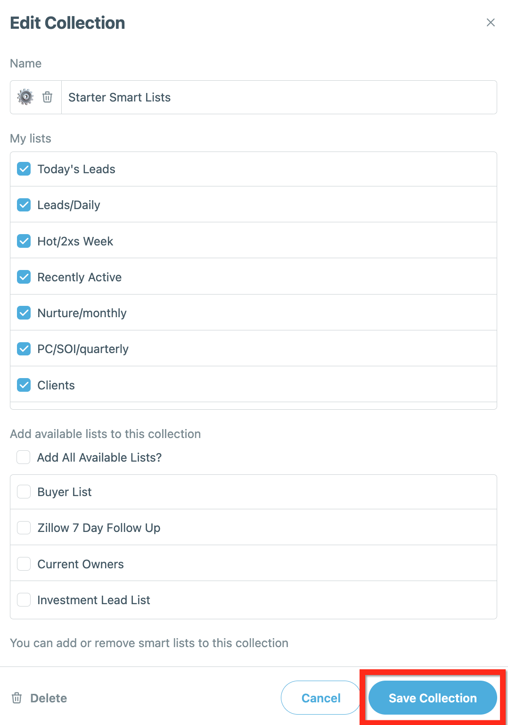
Task: Click the Starter Smart Lists name field
Action: [x=279, y=97]
